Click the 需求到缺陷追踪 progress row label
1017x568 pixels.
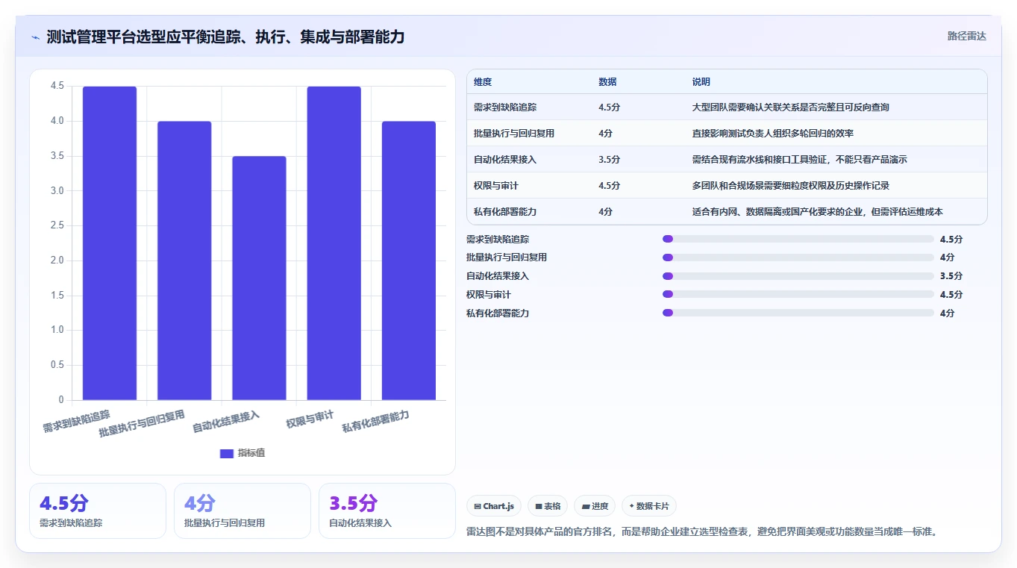[x=498, y=239]
